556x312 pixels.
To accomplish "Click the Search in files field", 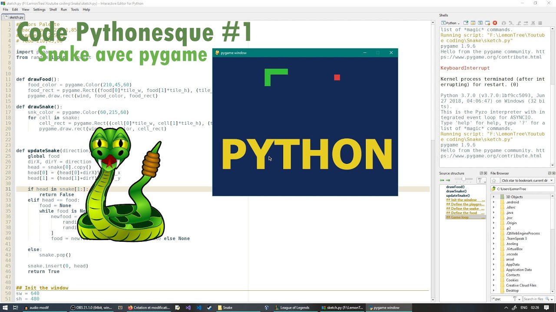I will tap(533, 299).
